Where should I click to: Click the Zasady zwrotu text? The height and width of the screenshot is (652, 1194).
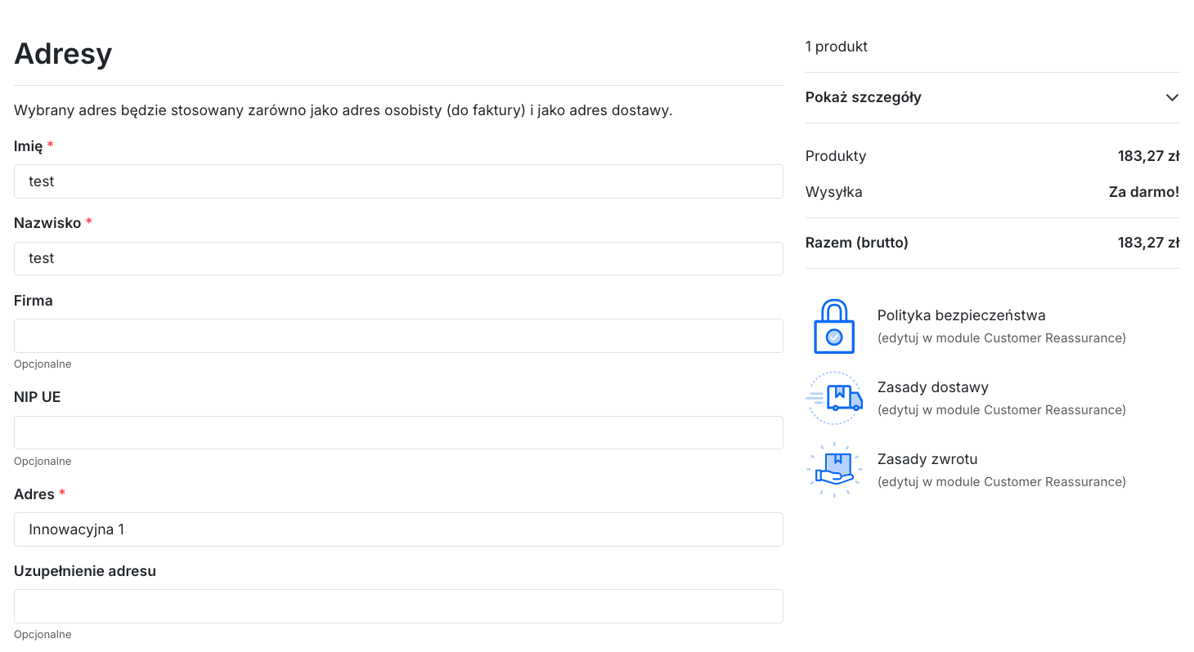tap(927, 459)
